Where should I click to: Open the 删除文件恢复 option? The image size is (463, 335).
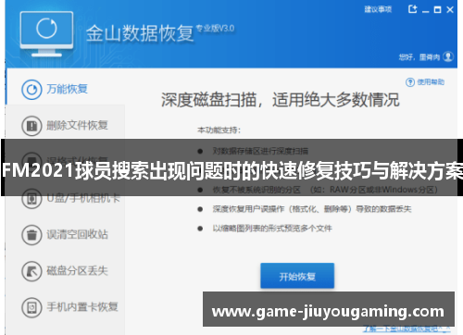click(x=65, y=125)
